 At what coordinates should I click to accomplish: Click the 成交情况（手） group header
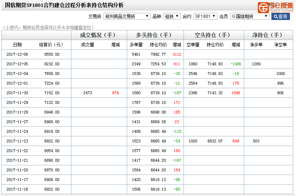(98, 35)
